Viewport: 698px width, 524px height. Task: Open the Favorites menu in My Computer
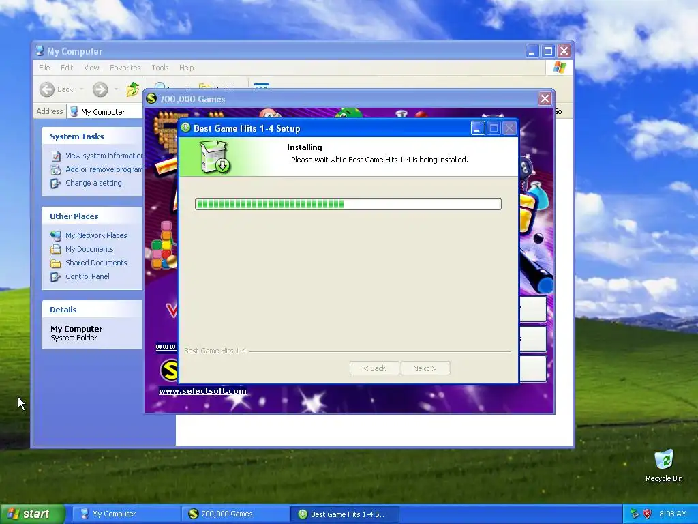[x=125, y=68]
